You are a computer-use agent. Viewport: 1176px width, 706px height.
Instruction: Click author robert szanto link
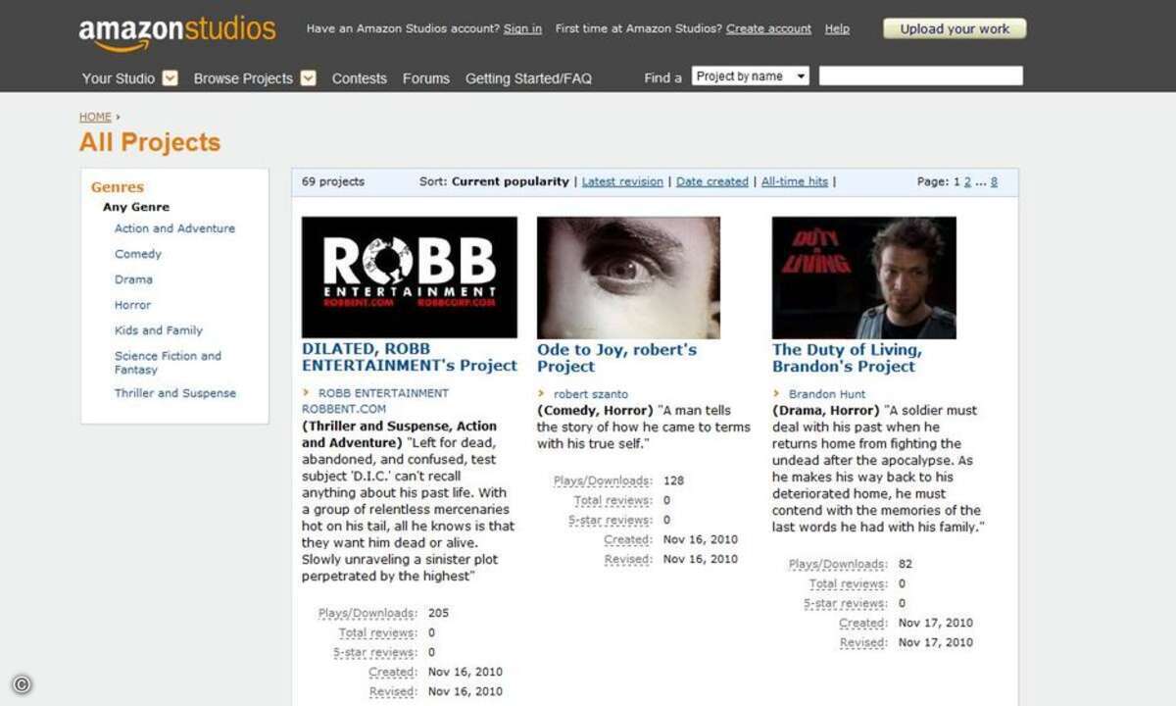point(591,394)
